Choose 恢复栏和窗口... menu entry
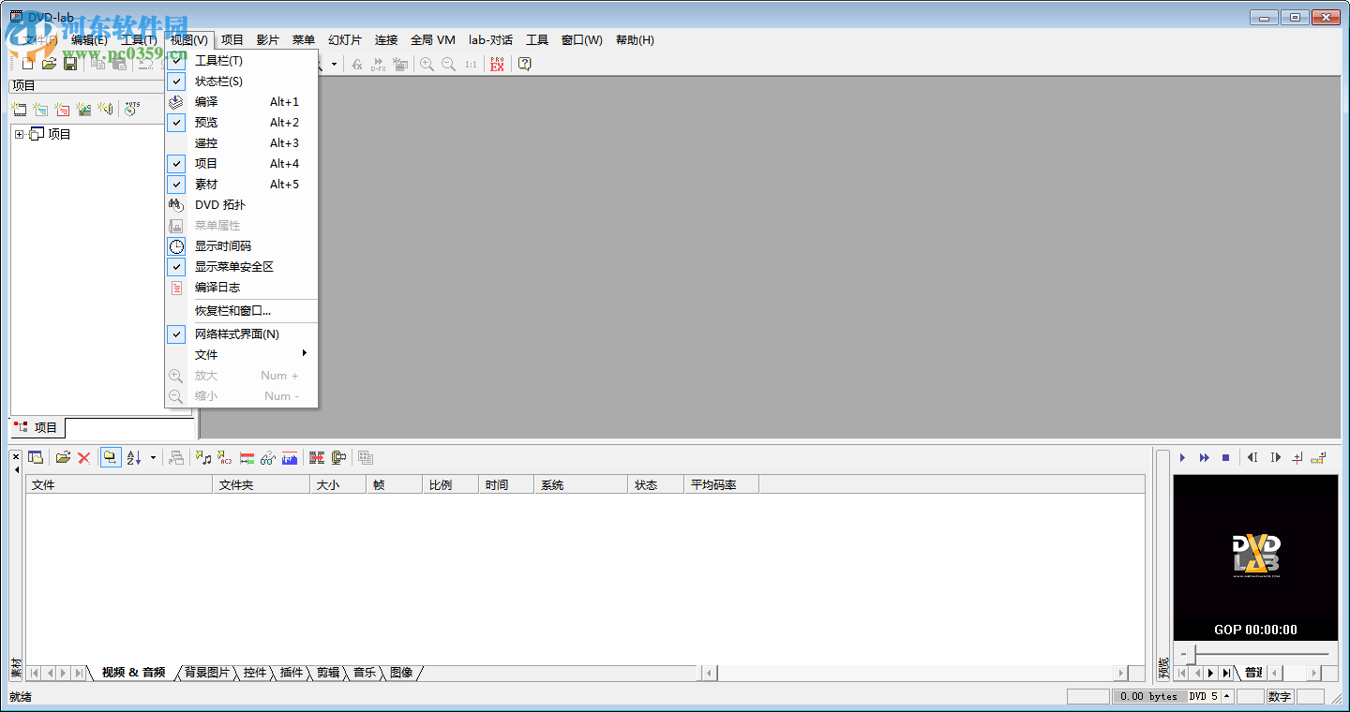Image resolution: width=1350 pixels, height=712 pixels. pos(242,311)
